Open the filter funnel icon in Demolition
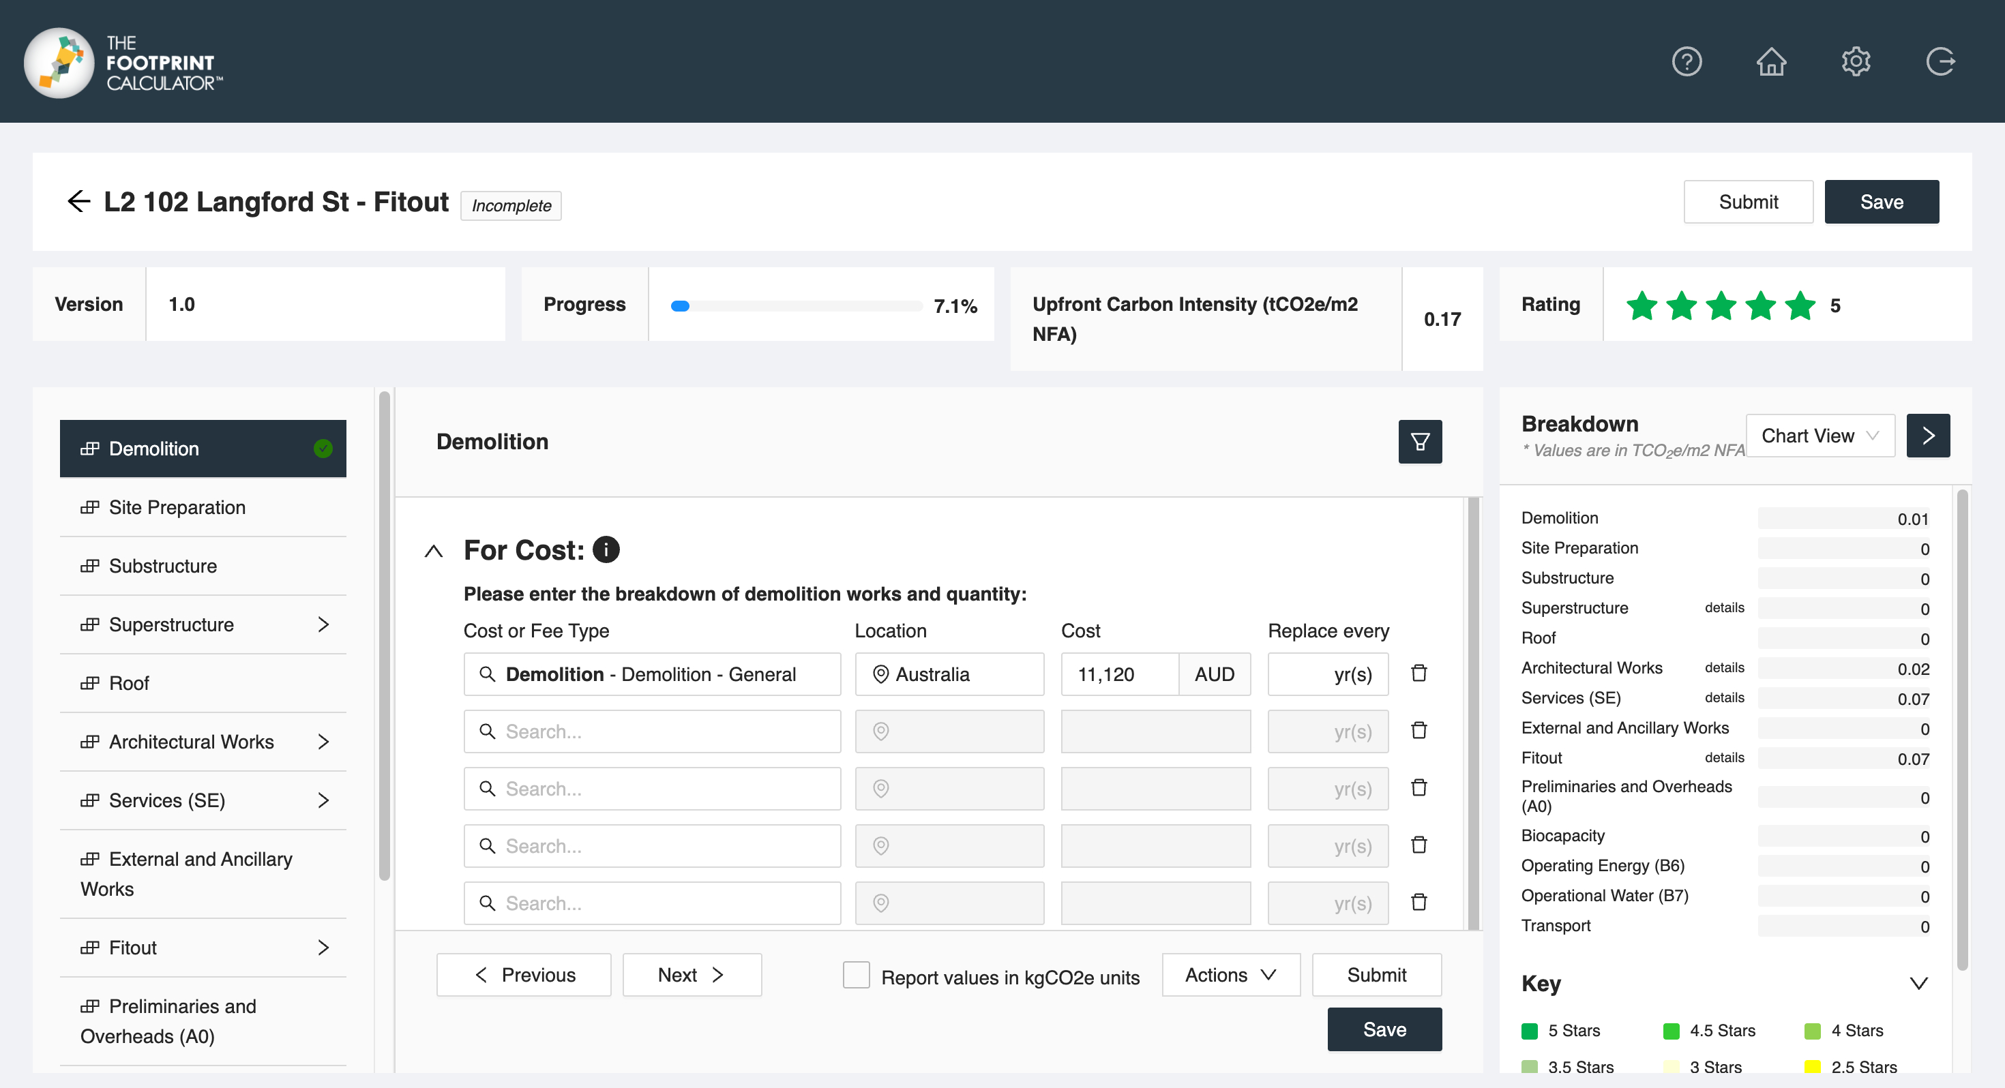Screen dimensions: 2005x1088 point(1420,442)
